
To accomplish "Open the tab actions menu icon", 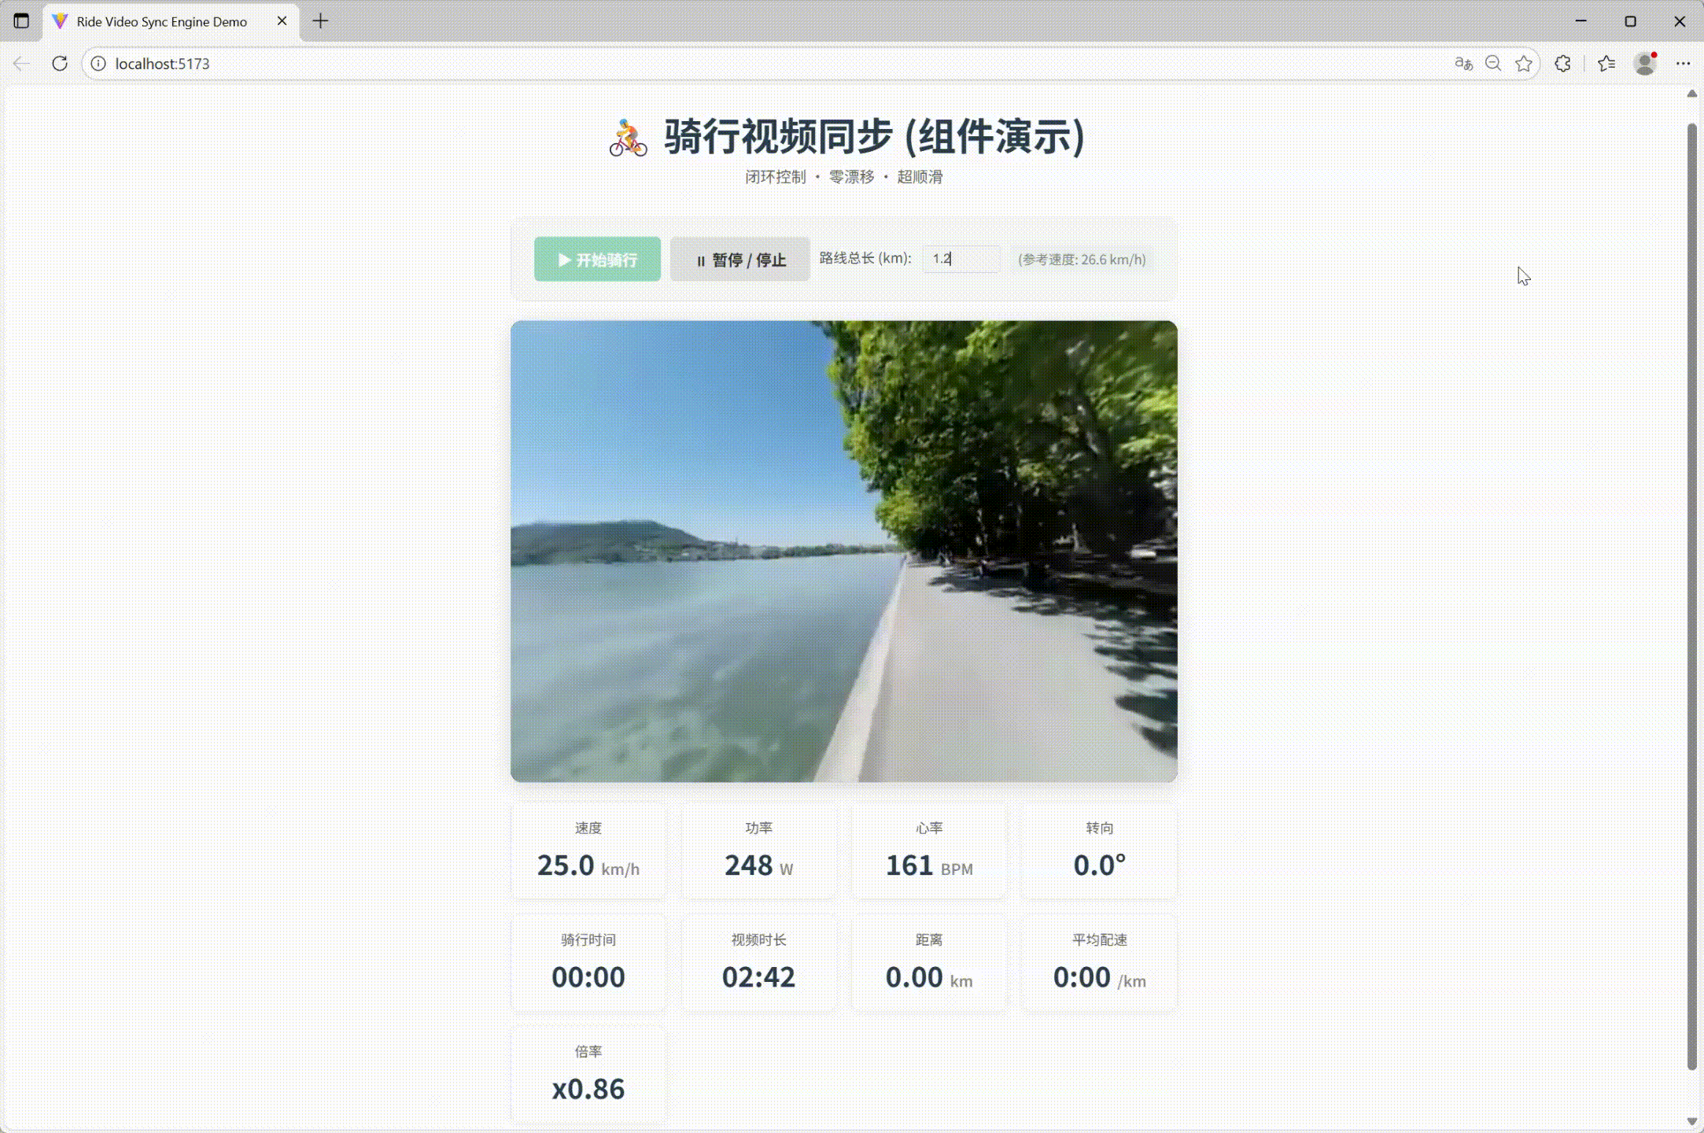I will coord(21,21).
